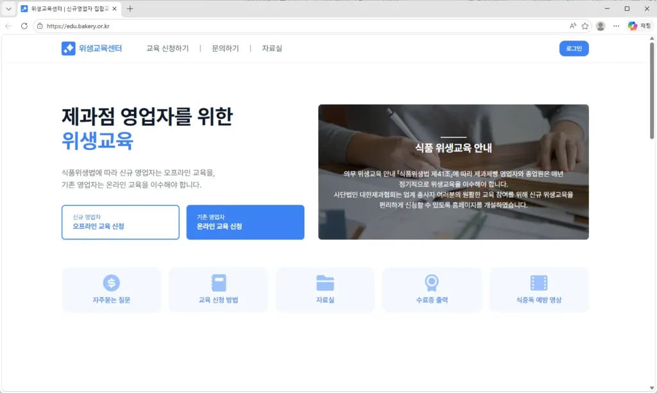
Task: Click the 식품 위생교육 안내 banner title
Action: [454, 147]
